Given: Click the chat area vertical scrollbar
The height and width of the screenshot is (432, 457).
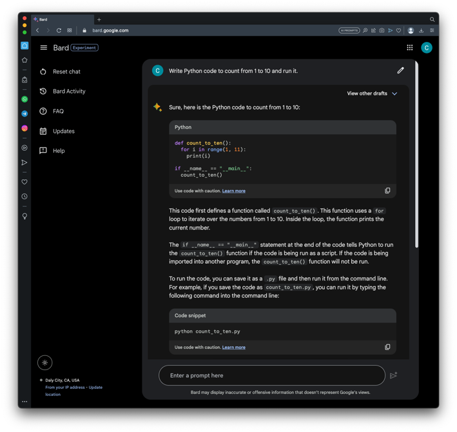Looking at the screenshot, I should tap(416, 155).
